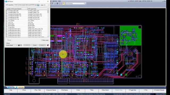Click the Xpedition xPCB Layout Elements column header
Screen dimensions: 170x95
coord(17,9)
